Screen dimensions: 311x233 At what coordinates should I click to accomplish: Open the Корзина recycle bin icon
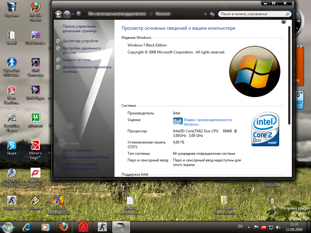coord(12,10)
